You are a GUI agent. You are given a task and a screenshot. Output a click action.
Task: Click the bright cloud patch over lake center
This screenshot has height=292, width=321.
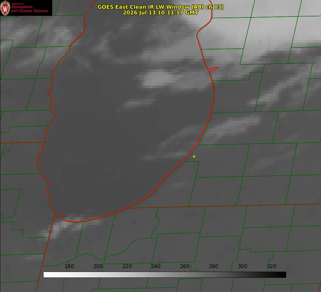[x=158, y=78]
